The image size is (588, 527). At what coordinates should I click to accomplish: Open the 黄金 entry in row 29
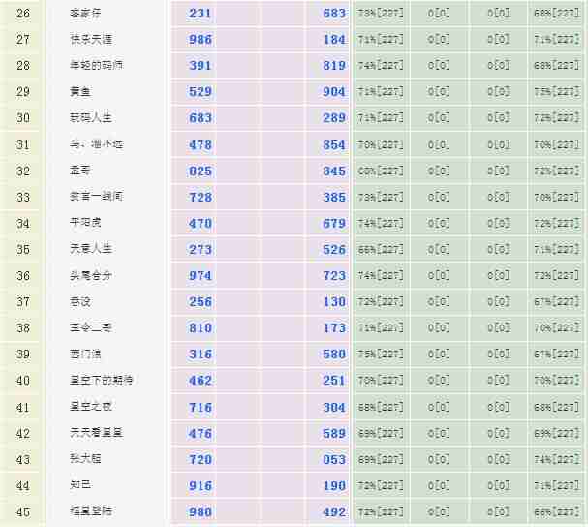pyautogui.click(x=79, y=92)
